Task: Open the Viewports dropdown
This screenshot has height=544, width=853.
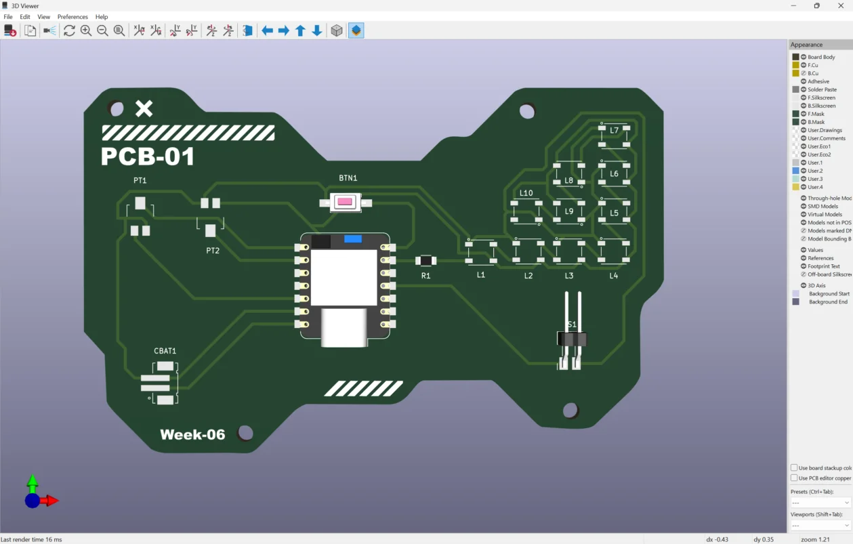Action: click(x=820, y=525)
